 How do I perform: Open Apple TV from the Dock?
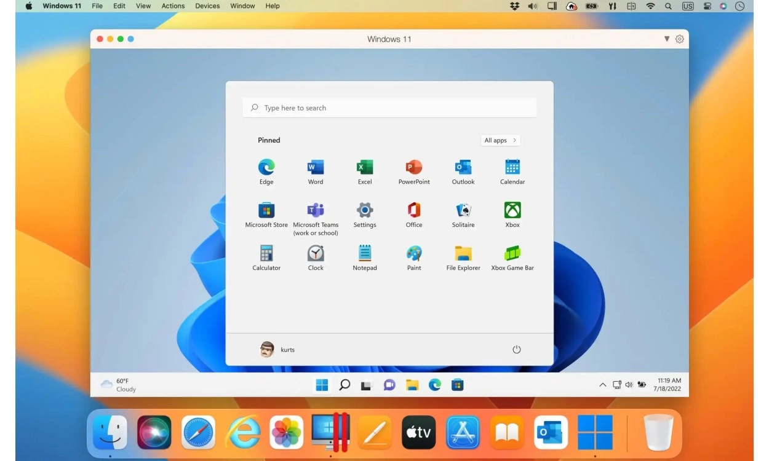click(x=419, y=432)
